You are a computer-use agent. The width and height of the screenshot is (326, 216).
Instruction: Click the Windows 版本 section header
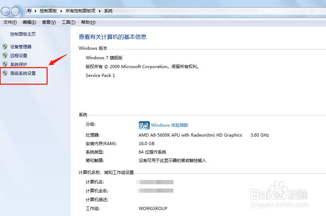[93, 48]
